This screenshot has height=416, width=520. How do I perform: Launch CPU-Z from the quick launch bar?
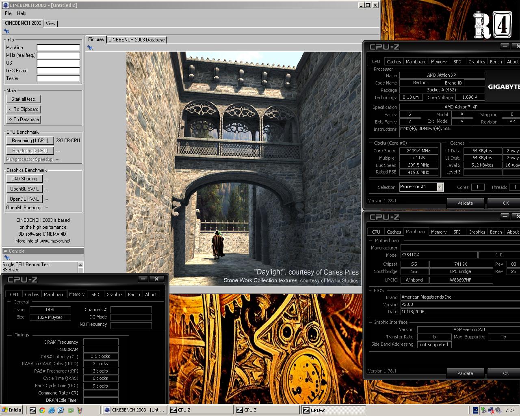(33, 410)
